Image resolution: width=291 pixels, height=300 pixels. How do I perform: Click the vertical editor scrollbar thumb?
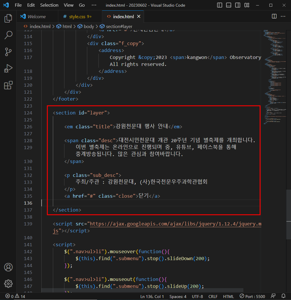coord(288,214)
